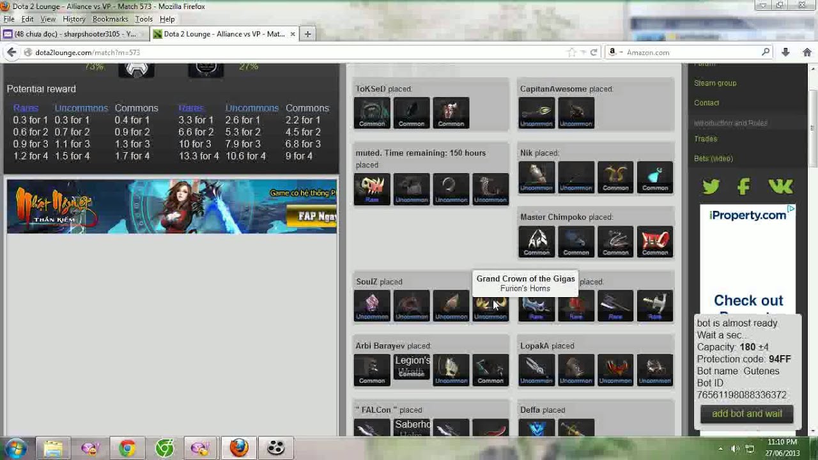818x460 pixels.
Task: Click the iProperty.com advertisement
Action: pyautogui.click(x=748, y=259)
